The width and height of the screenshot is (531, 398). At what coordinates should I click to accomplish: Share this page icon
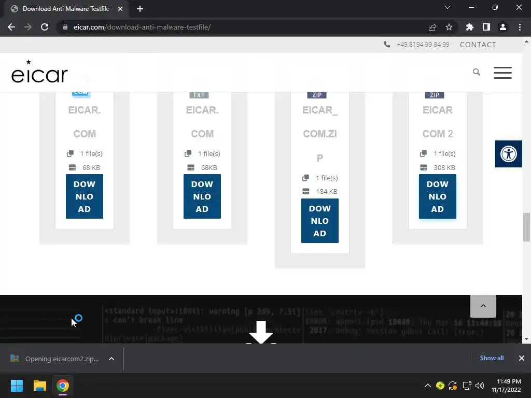coord(432,27)
